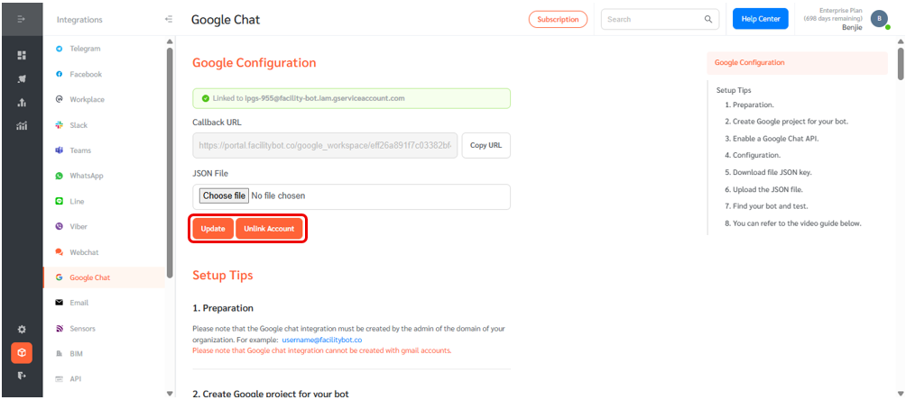This screenshot has height=400, width=906.
Task: Click the logout icon at rail bottom
Action: pos(22,376)
